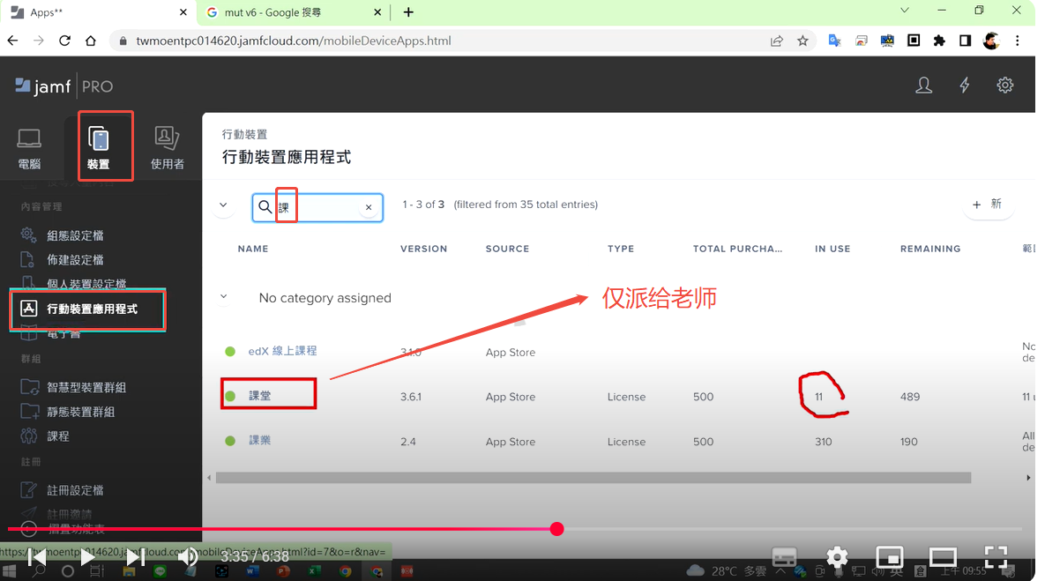This screenshot has height=581, width=1045.
Task: Click the 新 add new button
Action: [x=987, y=205]
